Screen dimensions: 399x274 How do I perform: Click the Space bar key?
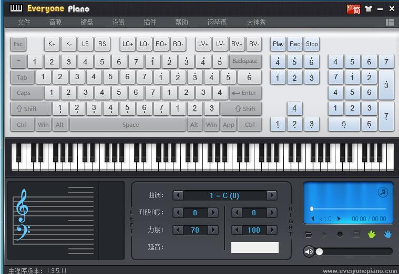pyautogui.click(x=128, y=125)
